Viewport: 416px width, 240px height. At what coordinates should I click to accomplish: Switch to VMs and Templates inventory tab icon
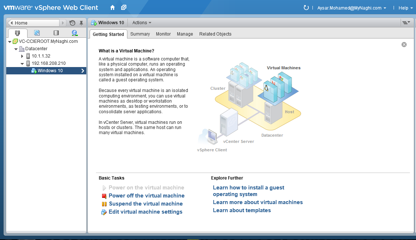pos(37,33)
